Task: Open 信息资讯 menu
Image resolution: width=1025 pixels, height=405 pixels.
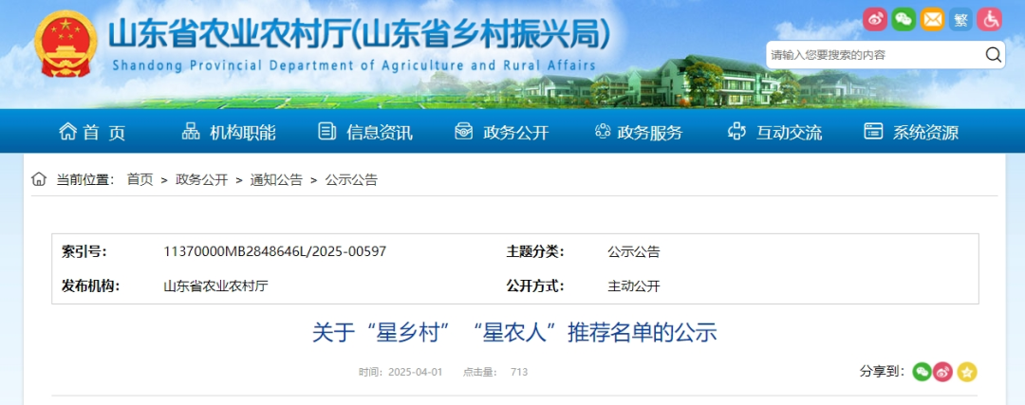Action: [379, 133]
